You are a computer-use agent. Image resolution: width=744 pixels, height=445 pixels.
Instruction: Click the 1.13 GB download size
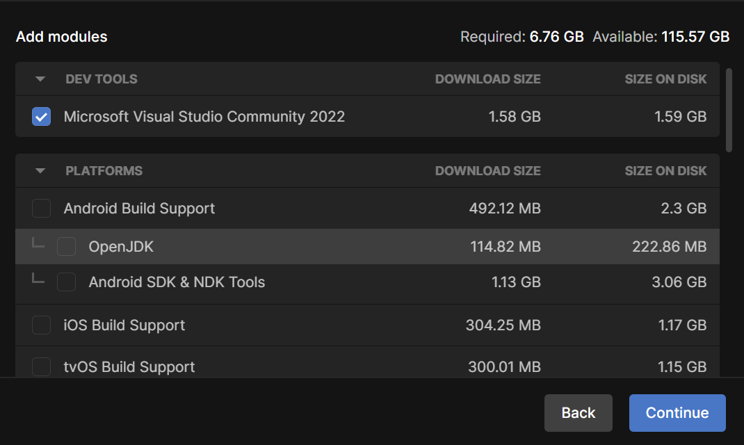click(x=516, y=282)
